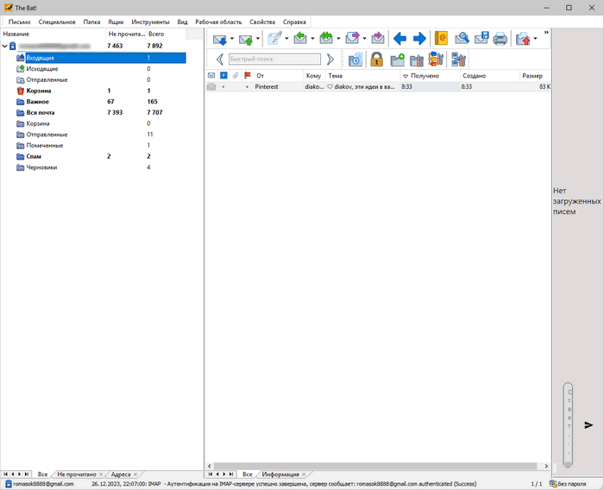Switch to the 'Адреса' folder tab
This screenshot has width=604, height=490.
[121, 474]
